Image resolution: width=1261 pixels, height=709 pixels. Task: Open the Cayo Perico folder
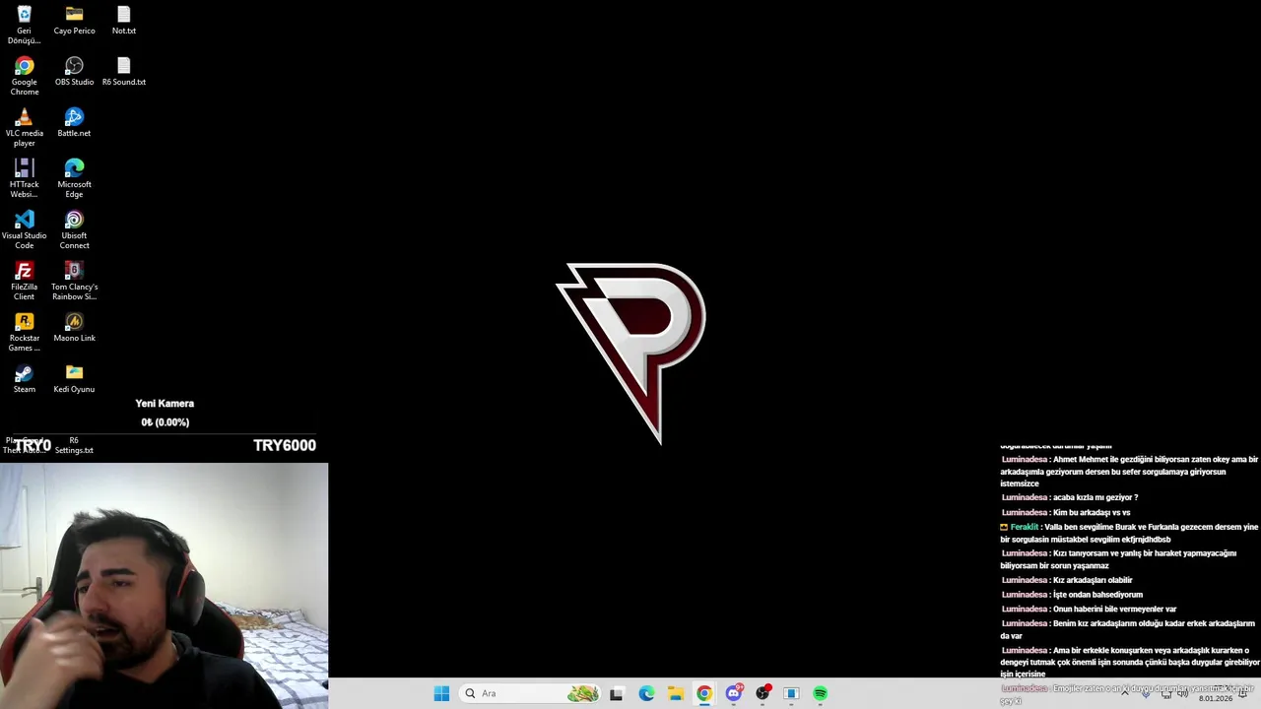(x=74, y=20)
